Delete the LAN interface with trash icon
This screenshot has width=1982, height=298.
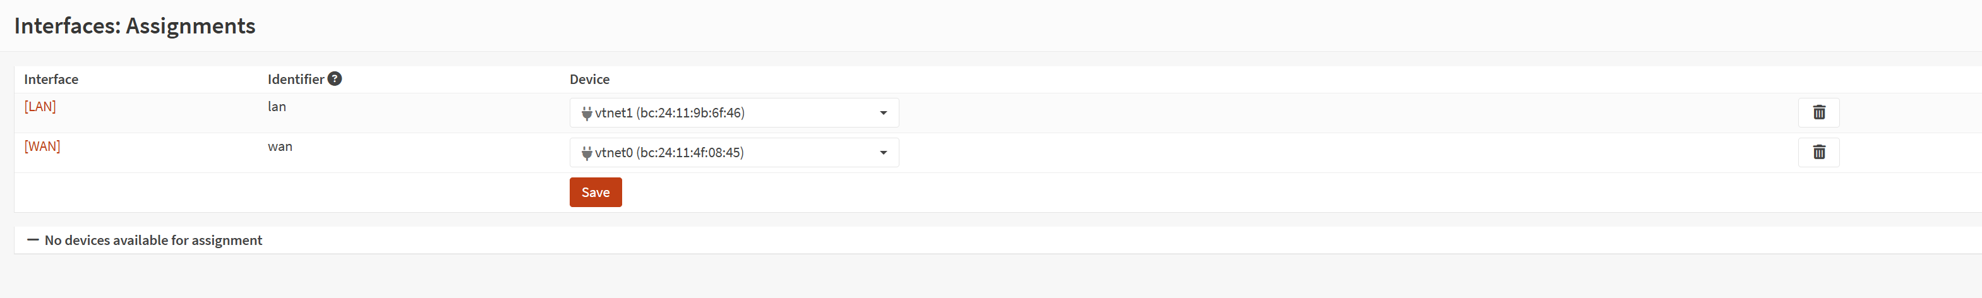click(x=1818, y=112)
